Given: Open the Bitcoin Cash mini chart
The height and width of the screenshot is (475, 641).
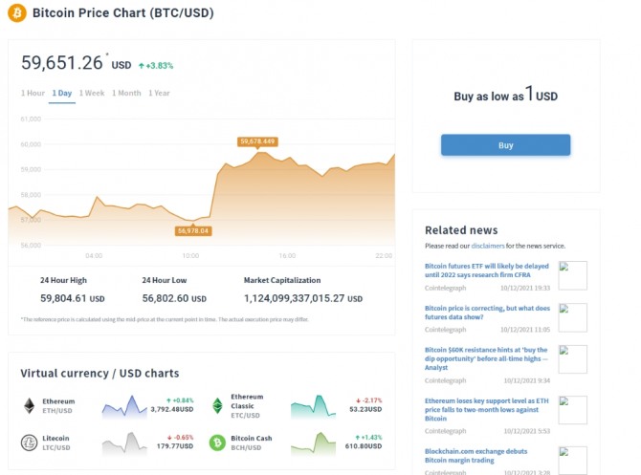Looking at the screenshot, I should (314, 443).
